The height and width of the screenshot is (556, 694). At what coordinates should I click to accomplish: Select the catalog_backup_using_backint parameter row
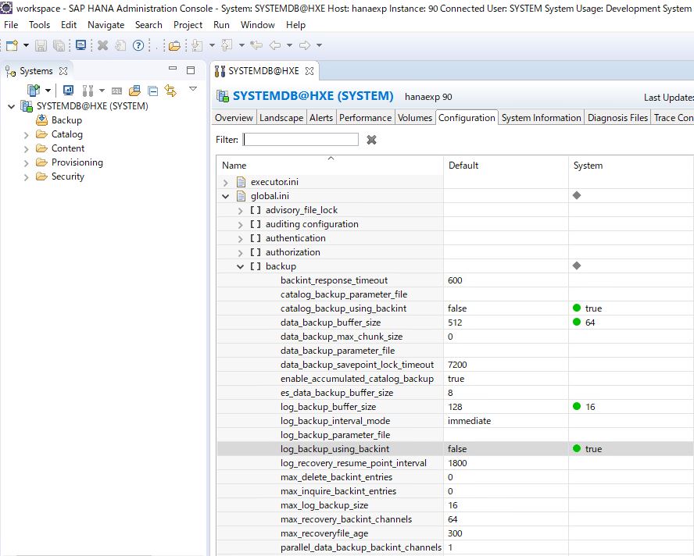point(456,308)
